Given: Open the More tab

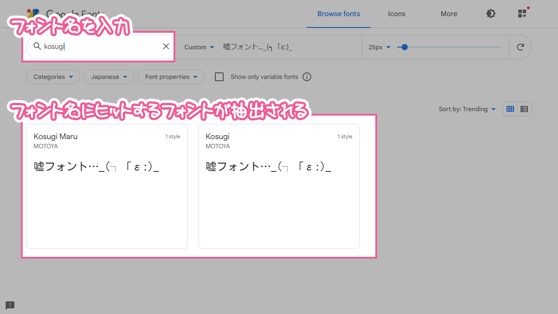Looking at the screenshot, I should pos(449,14).
